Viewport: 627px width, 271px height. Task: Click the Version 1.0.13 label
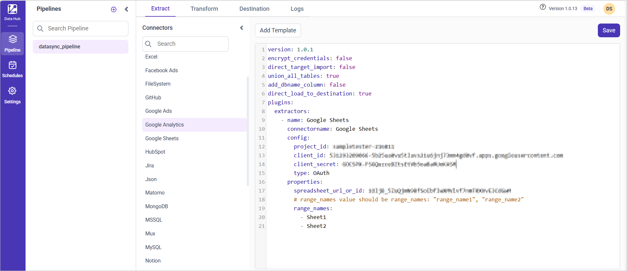click(563, 8)
